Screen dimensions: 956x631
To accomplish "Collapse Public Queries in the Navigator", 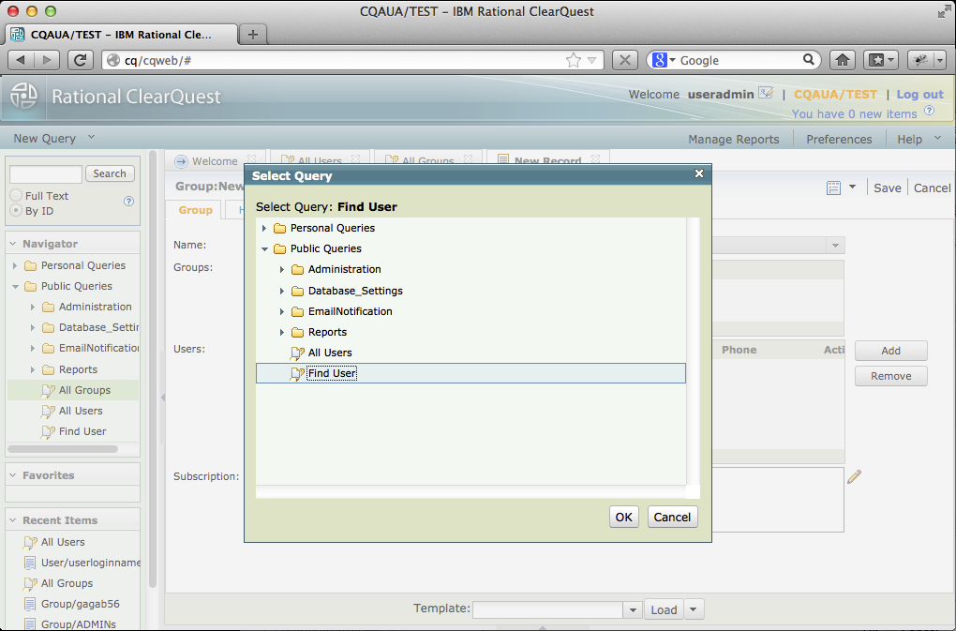I will click(15, 287).
